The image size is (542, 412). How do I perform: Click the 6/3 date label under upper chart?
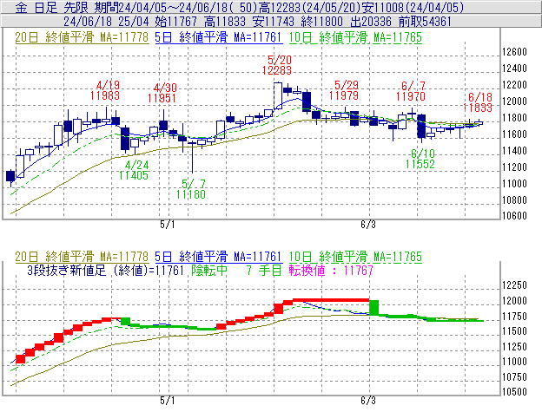tap(368, 225)
